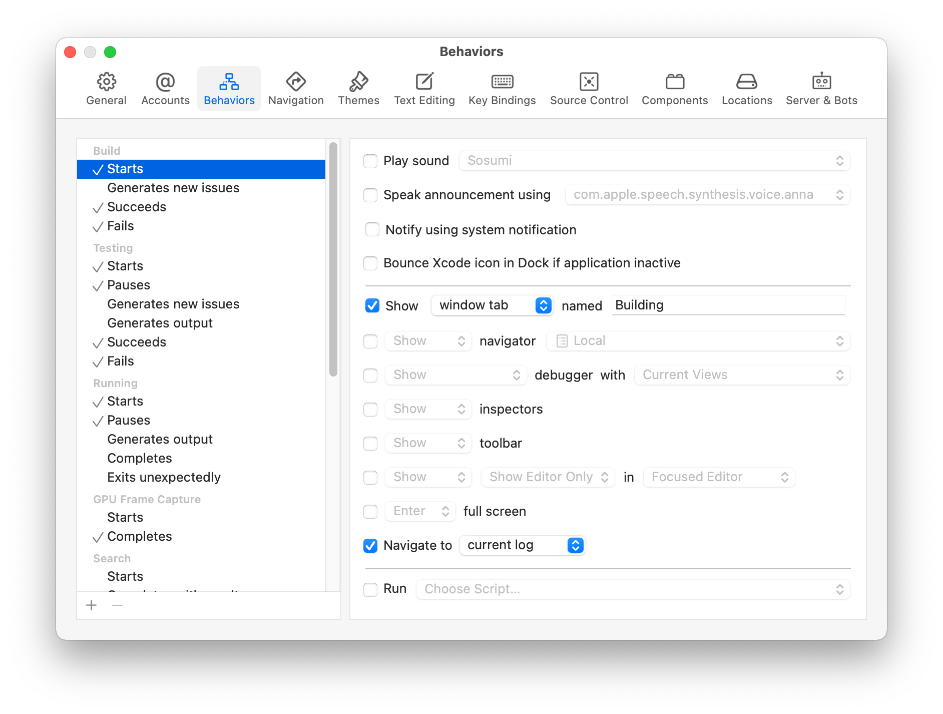The image size is (943, 714).
Task: Open the Components pane
Action: point(674,88)
